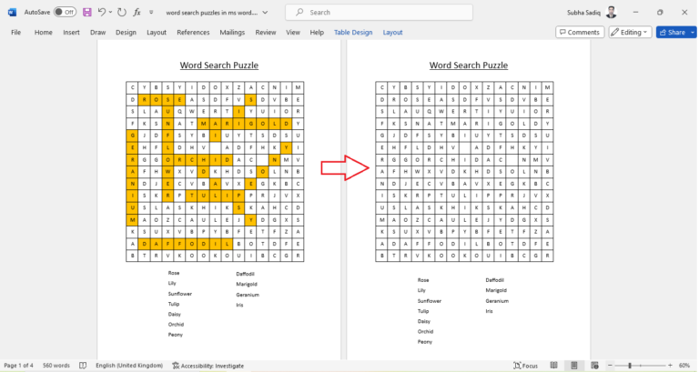Click the 560 words count
This screenshot has width=699, height=372.
click(x=56, y=366)
